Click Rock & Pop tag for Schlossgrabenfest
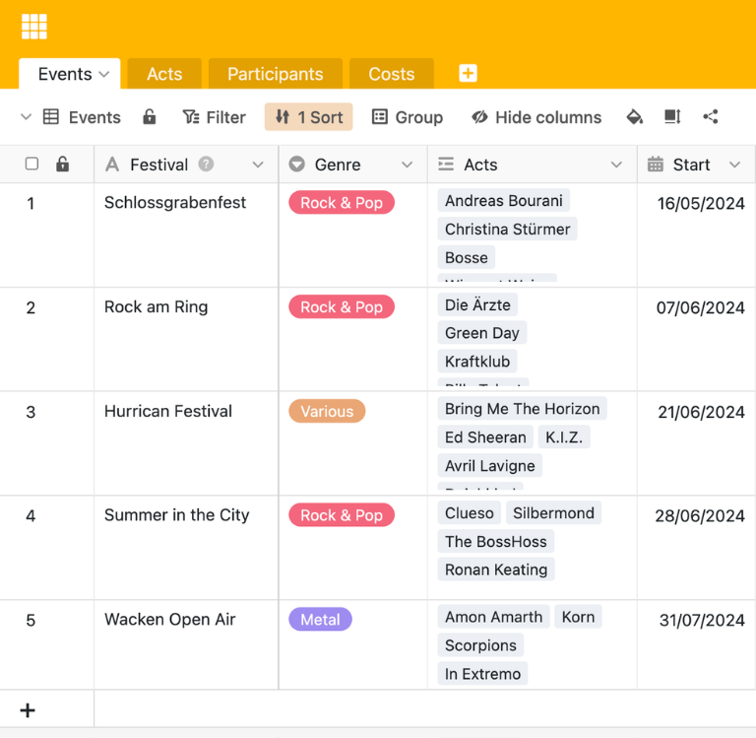Image resolution: width=756 pixels, height=738 pixels. [342, 203]
